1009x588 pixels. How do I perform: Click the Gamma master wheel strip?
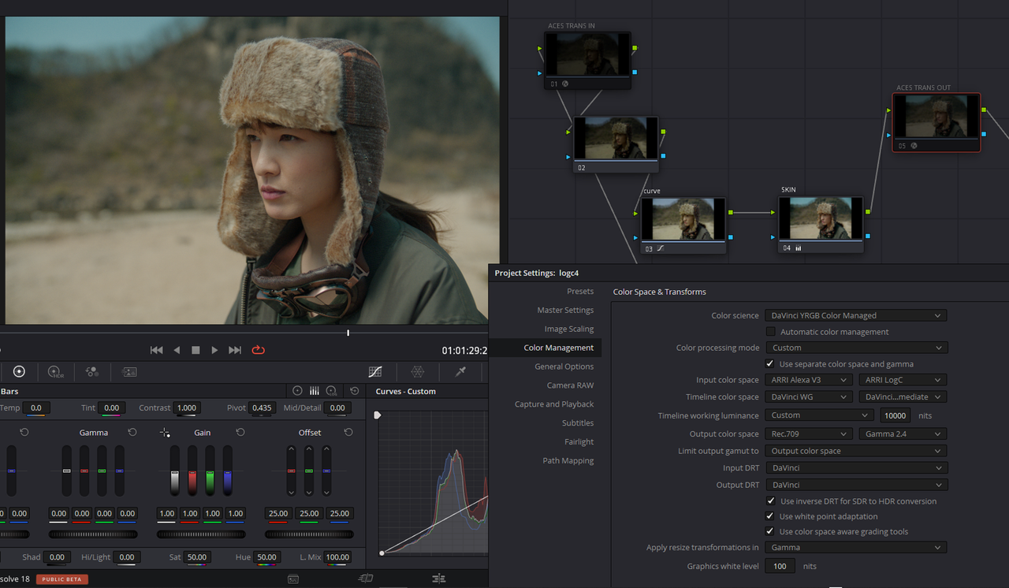click(x=94, y=534)
